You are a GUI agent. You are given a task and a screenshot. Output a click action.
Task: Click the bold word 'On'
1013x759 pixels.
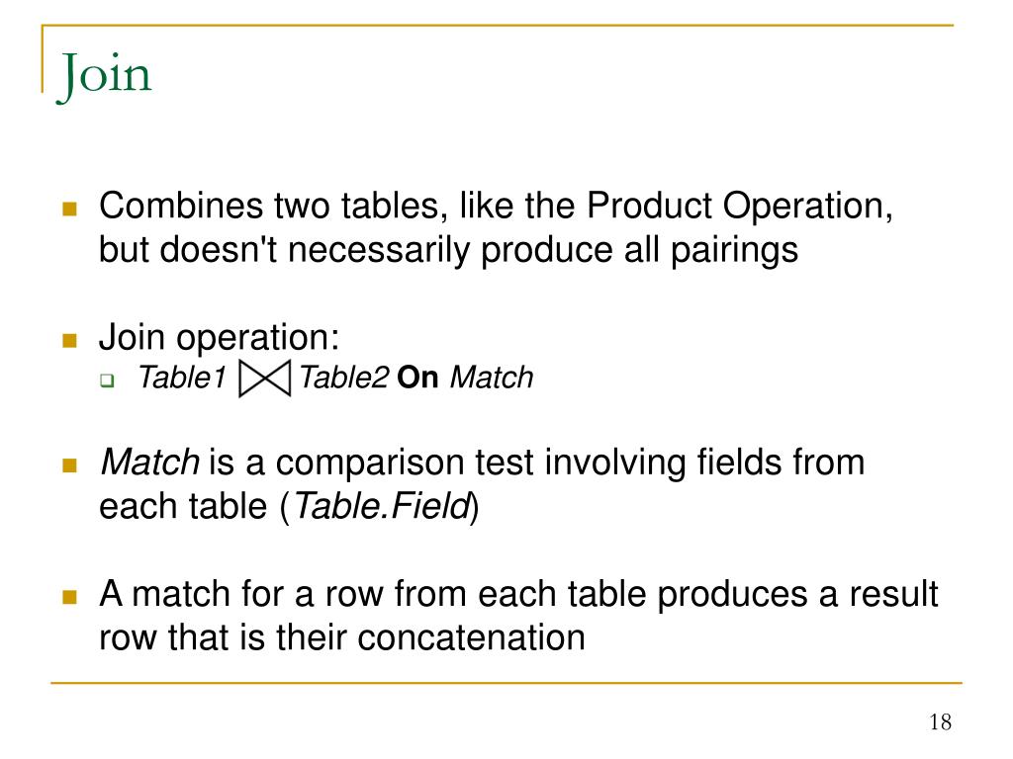point(418,378)
